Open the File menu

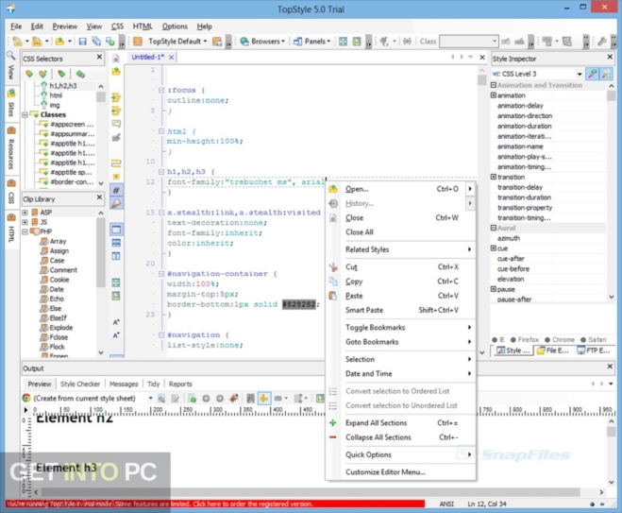click(x=16, y=26)
